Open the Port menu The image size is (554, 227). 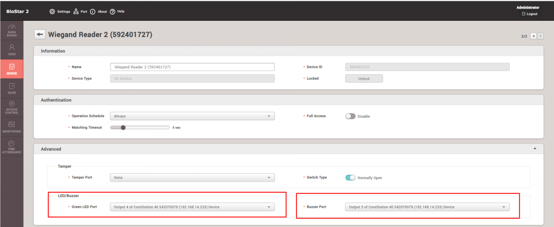coord(80,12)
